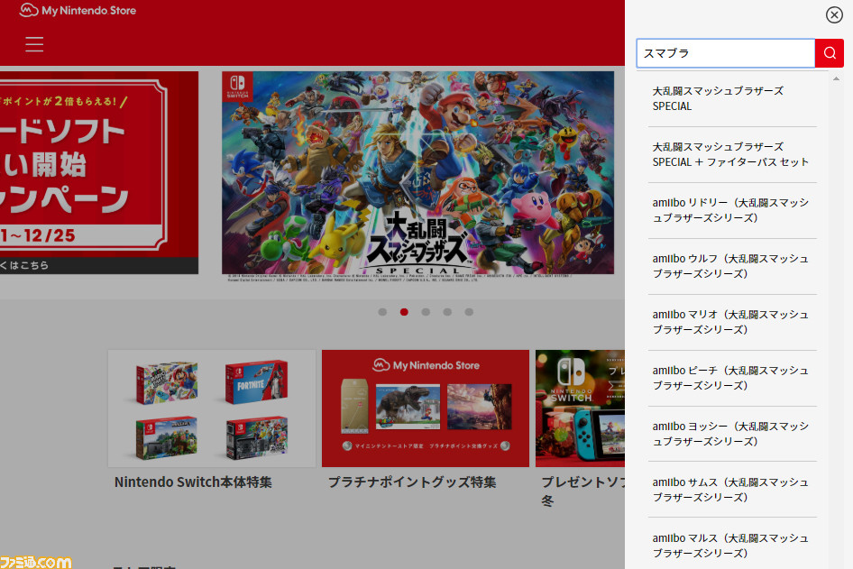Screen dimensions: 853x569
Task: Click the Minecraft Switch bundle box image
Action: click(167, 438)
